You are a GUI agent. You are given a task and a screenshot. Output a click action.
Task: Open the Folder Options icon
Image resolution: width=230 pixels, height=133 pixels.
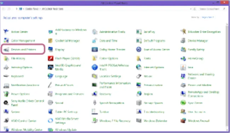[94, 59]
